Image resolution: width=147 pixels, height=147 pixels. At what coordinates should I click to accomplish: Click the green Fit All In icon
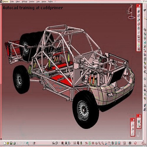coord(90,143)
